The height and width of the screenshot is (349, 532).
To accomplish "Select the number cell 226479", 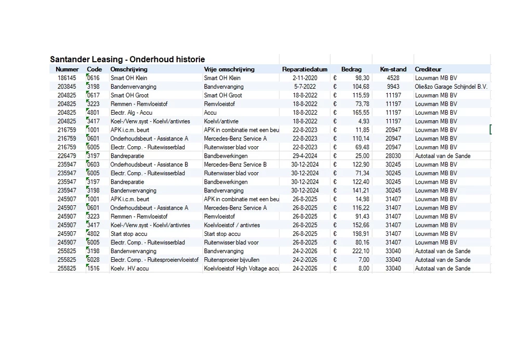I will pos(67,156).
